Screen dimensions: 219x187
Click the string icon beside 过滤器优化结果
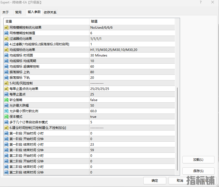pyautogui.click(x=6, y=39)
